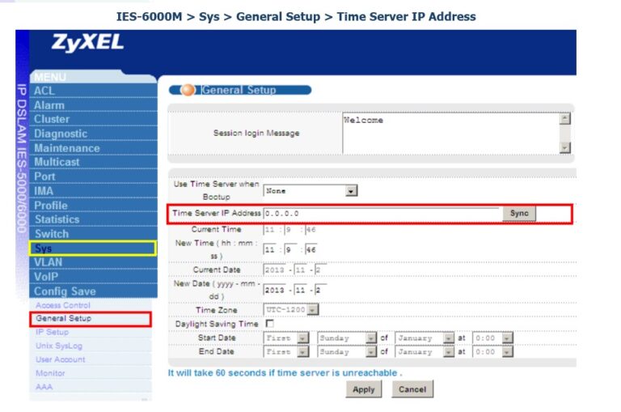
Task: Open the Multicast menu
Action: 94,162
